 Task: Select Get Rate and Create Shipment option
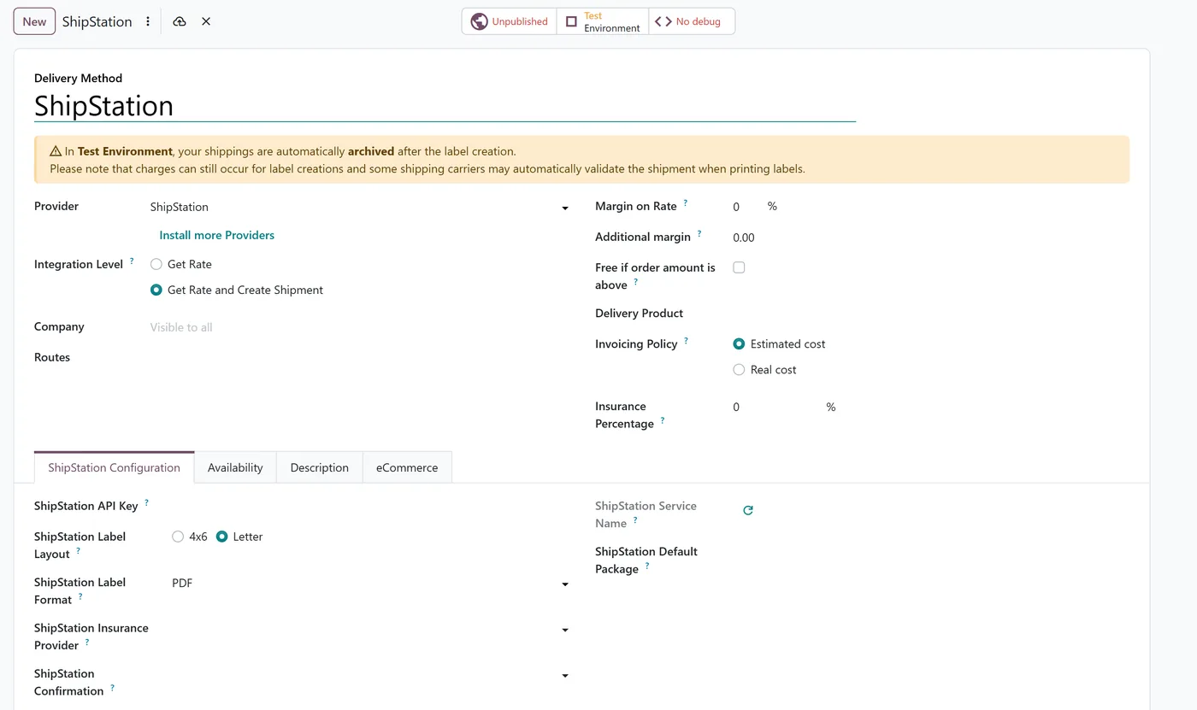(156, 290)
